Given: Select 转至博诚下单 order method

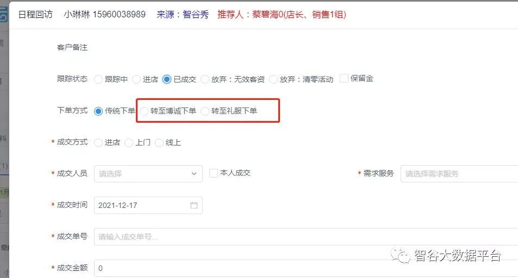Looking at the screenshot, I should (144, 111).
